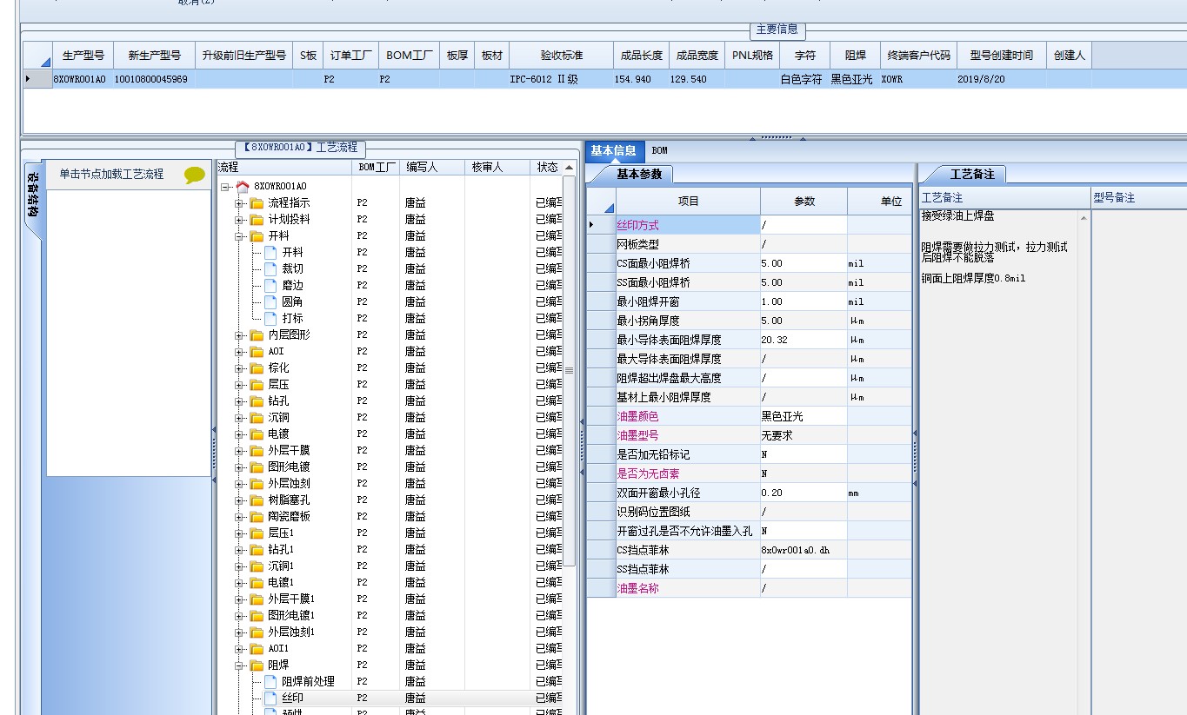Expand the 层压 folder
This screenshot has height=715, width=1187.
(x=238, y=385)
